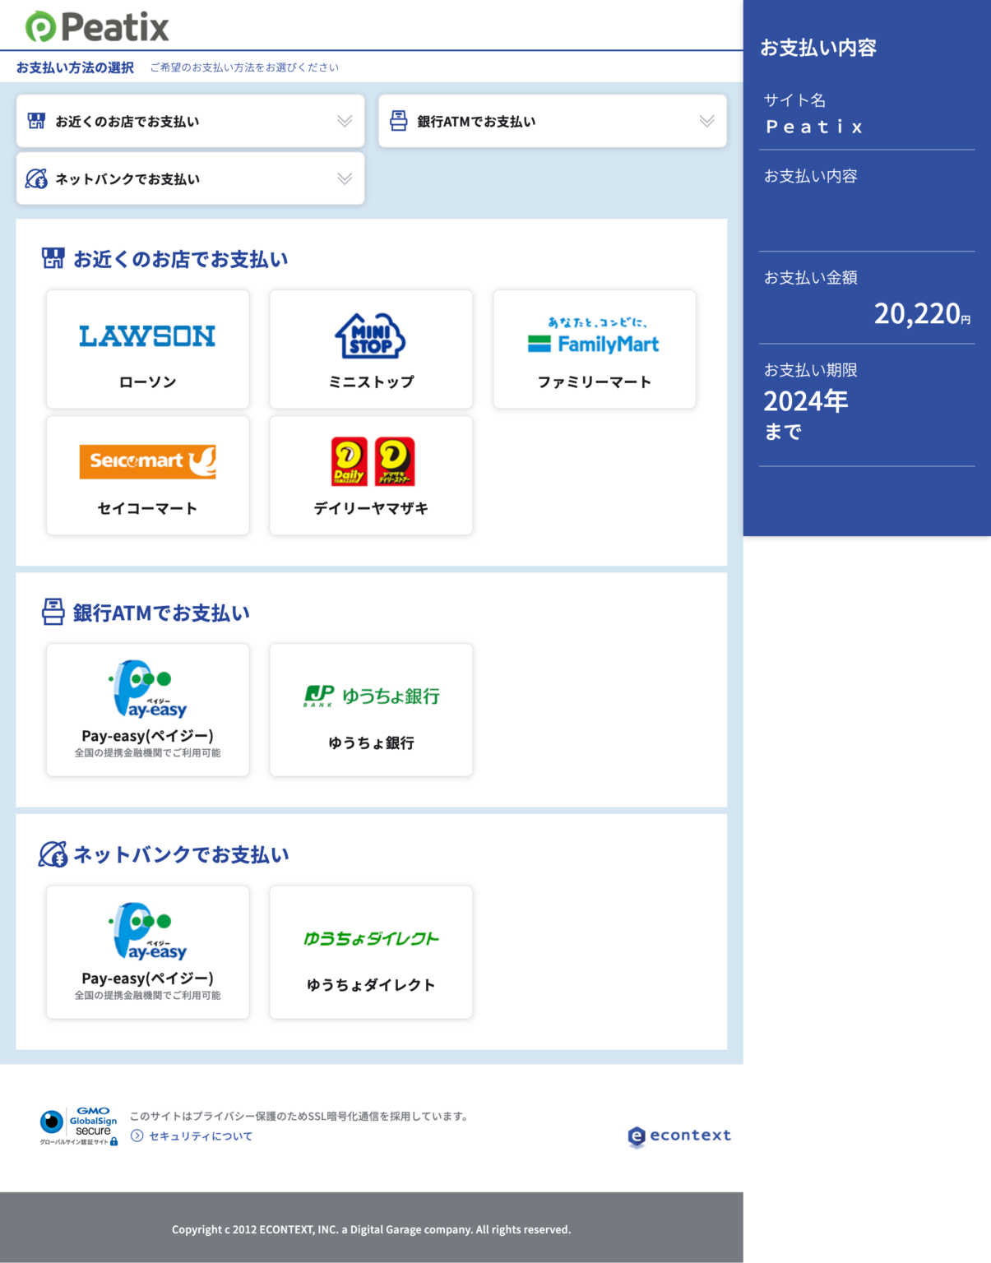Click the Peatix logo

coord(96,25)
